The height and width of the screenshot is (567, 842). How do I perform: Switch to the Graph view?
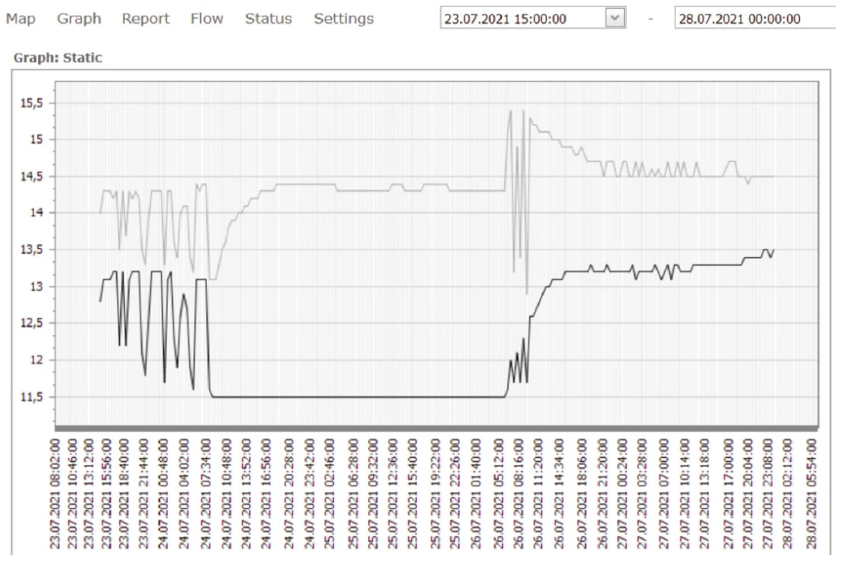point(79,19)
